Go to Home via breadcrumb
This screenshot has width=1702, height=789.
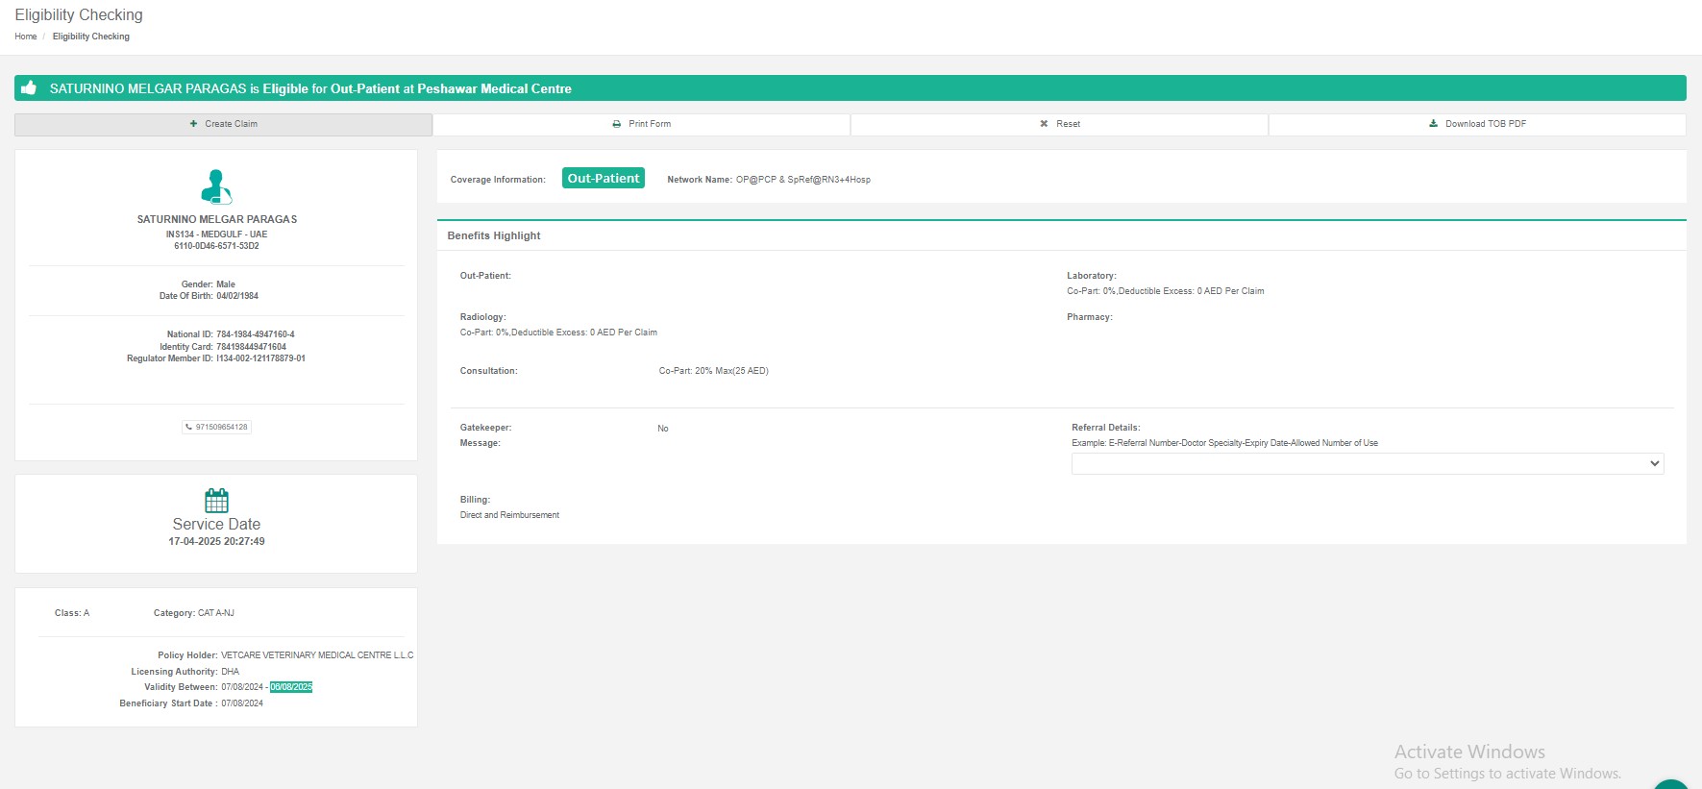coord(26,37)
